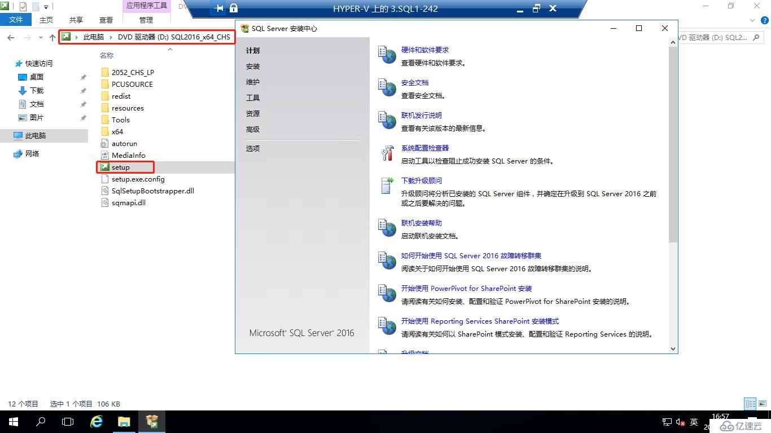Select the SqlSetupBootstrapper.dll file

[x=153, y=191]
